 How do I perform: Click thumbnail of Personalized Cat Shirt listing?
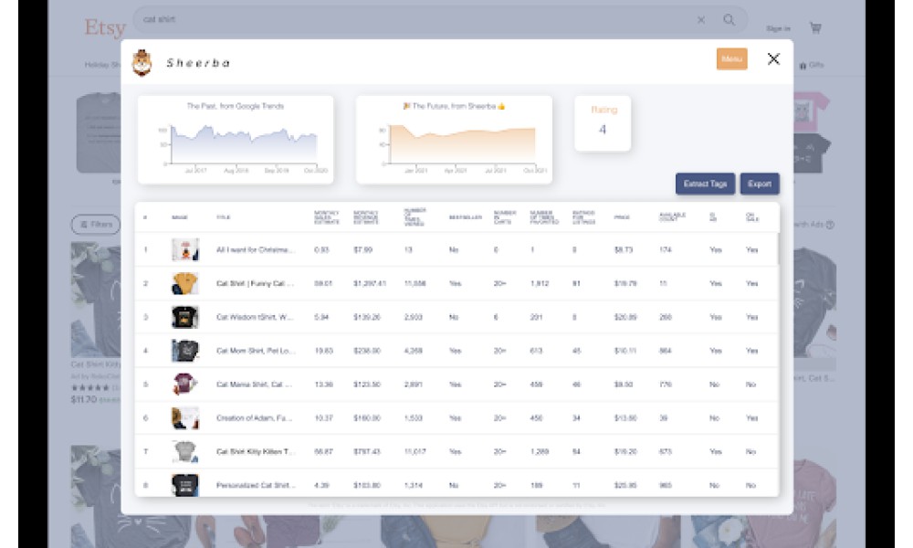[185, 484]
